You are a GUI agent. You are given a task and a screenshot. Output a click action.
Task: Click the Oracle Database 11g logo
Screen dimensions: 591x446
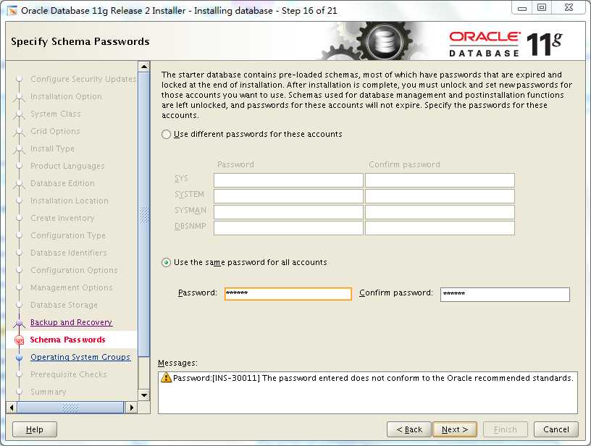[x=506, y=43]
